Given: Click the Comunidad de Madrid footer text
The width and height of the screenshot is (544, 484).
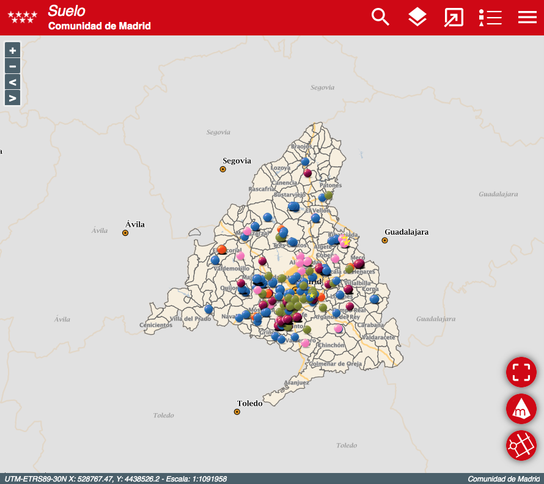Looking at the screenshot, I should point(504,479).
